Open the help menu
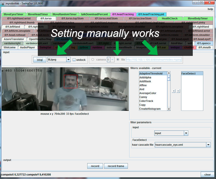 (210, 9)
